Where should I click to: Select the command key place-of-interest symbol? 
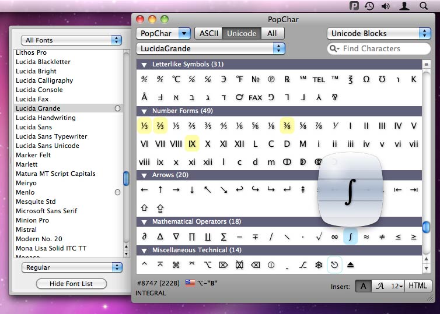click(x=176, y=265)
